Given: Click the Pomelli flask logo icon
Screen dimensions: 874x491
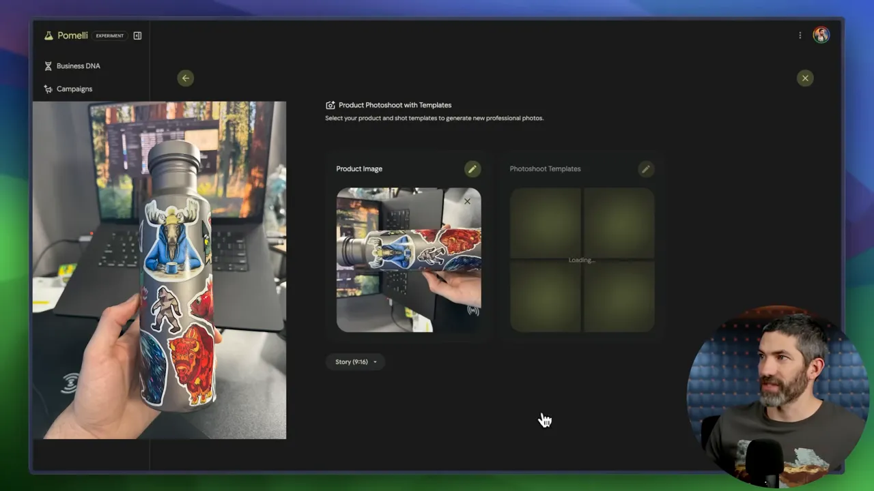Looking at the screenshot, I should (x=48, y=35).
